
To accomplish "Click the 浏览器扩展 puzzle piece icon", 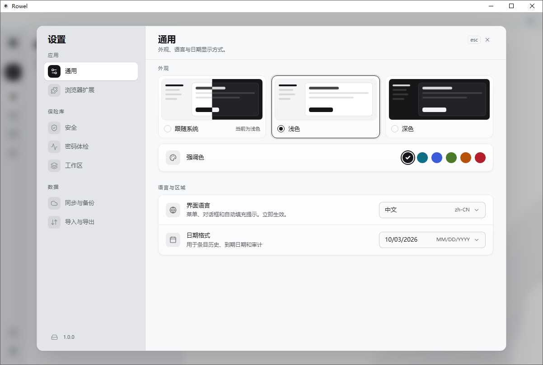I will 54,90.
